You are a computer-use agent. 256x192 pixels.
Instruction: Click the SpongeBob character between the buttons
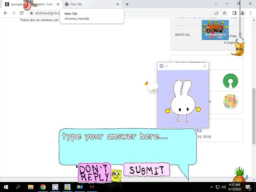coord(116,176)
